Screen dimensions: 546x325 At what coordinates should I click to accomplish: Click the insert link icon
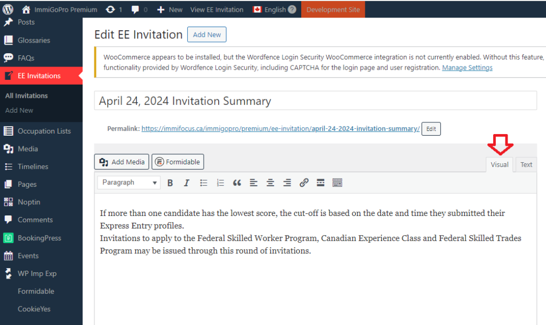pos(304,183)
